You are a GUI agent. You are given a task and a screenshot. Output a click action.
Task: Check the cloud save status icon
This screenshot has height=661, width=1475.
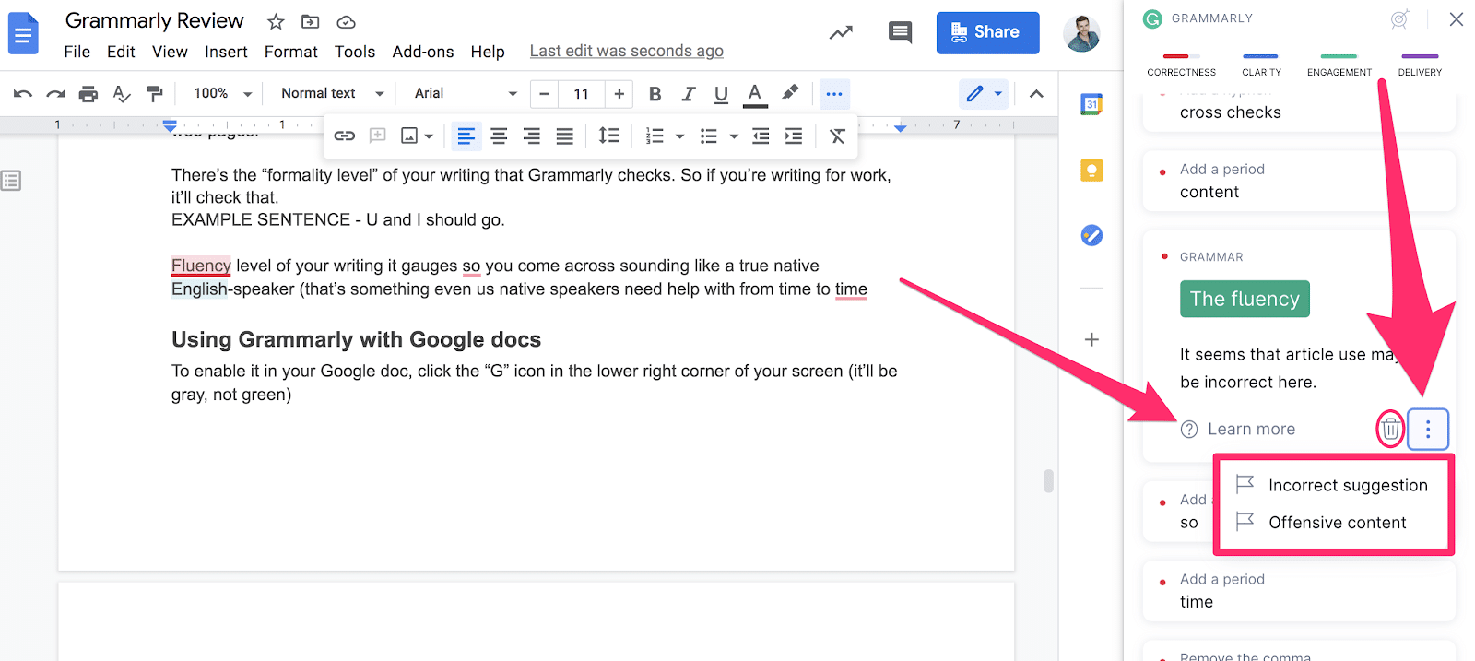click(346, 21)
